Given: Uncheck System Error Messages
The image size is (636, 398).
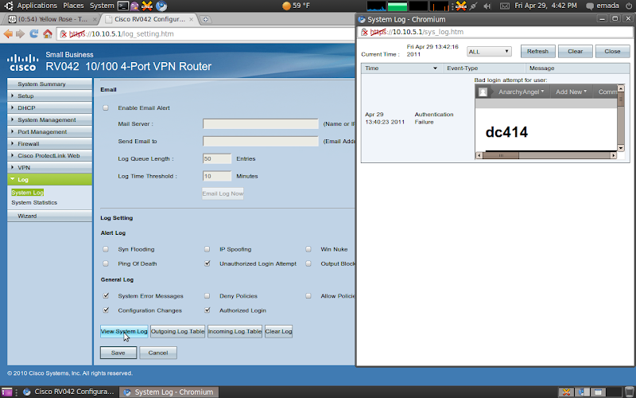Looking at the screenshot, I should pyautogui.click(x=106, y=296).
